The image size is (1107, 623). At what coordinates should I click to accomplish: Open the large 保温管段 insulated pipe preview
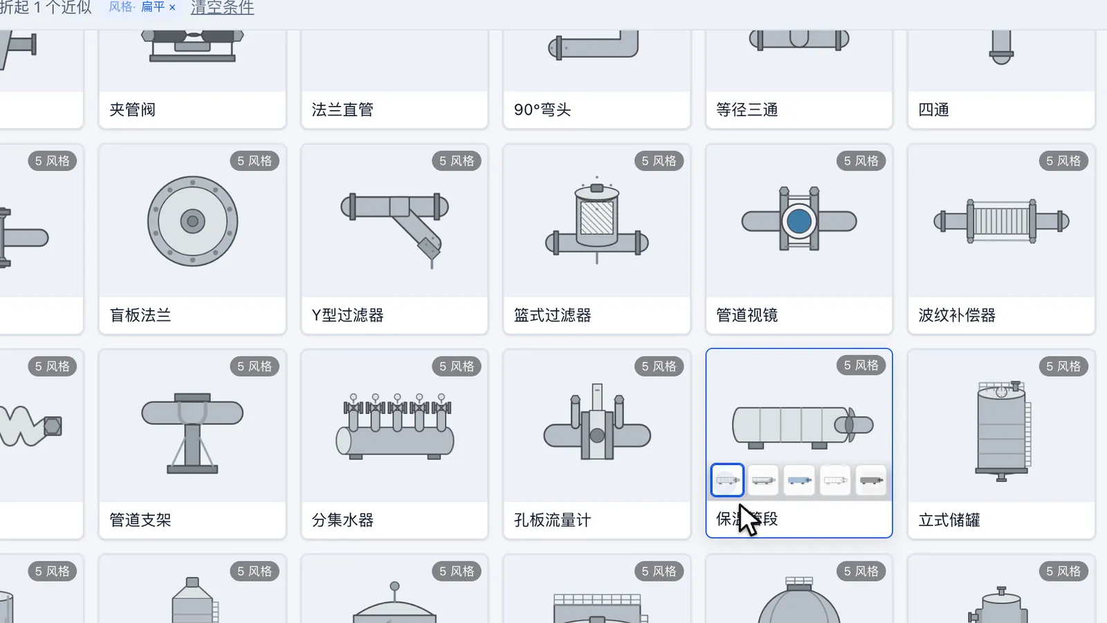tap(803, 427)
